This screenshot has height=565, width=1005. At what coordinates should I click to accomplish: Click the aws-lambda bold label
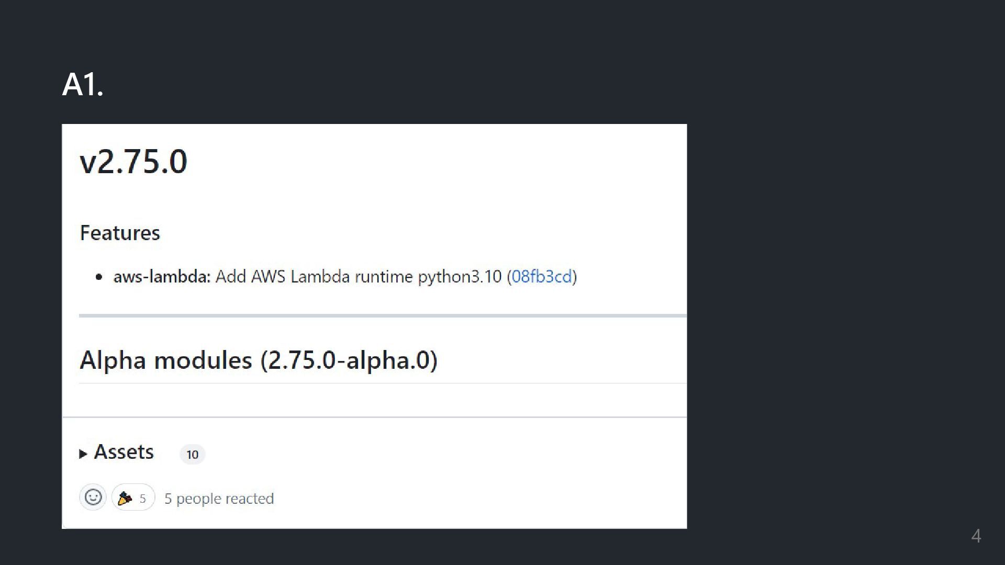tap(162, 276)
